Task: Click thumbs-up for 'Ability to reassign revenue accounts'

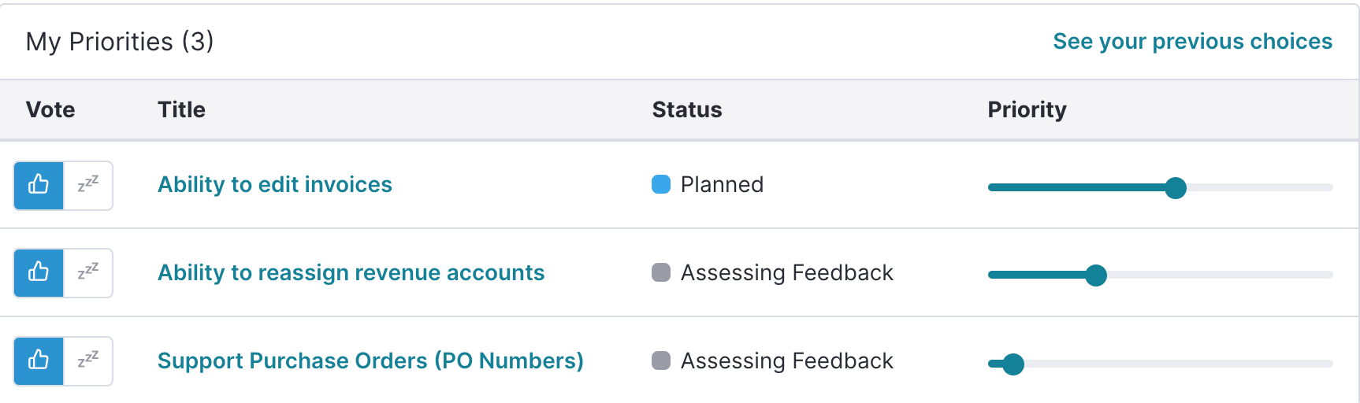Action: tap(39, 273)
